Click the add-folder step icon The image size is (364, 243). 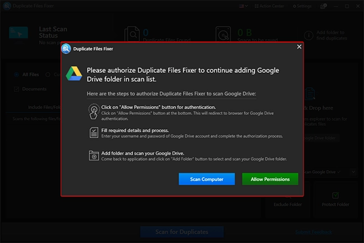(94, 156)
